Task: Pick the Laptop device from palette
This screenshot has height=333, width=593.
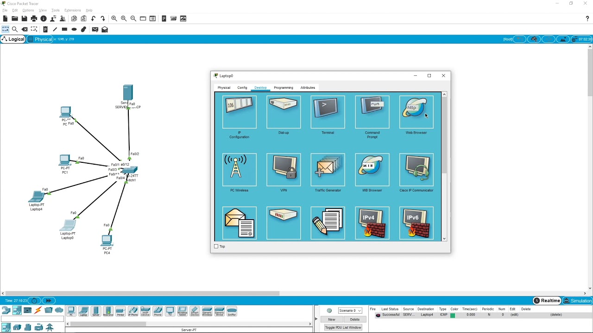Action: (x=83, y=312)
